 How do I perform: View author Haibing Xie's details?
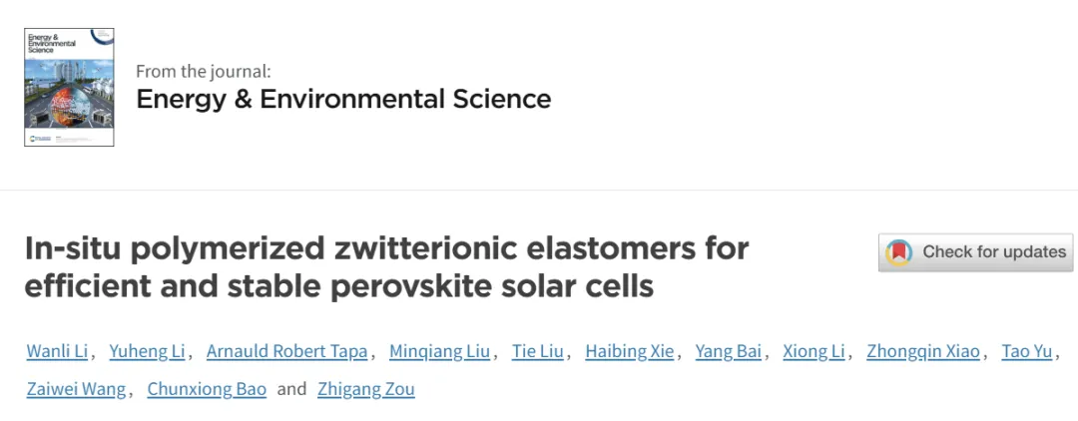click(x=630, y=351)
